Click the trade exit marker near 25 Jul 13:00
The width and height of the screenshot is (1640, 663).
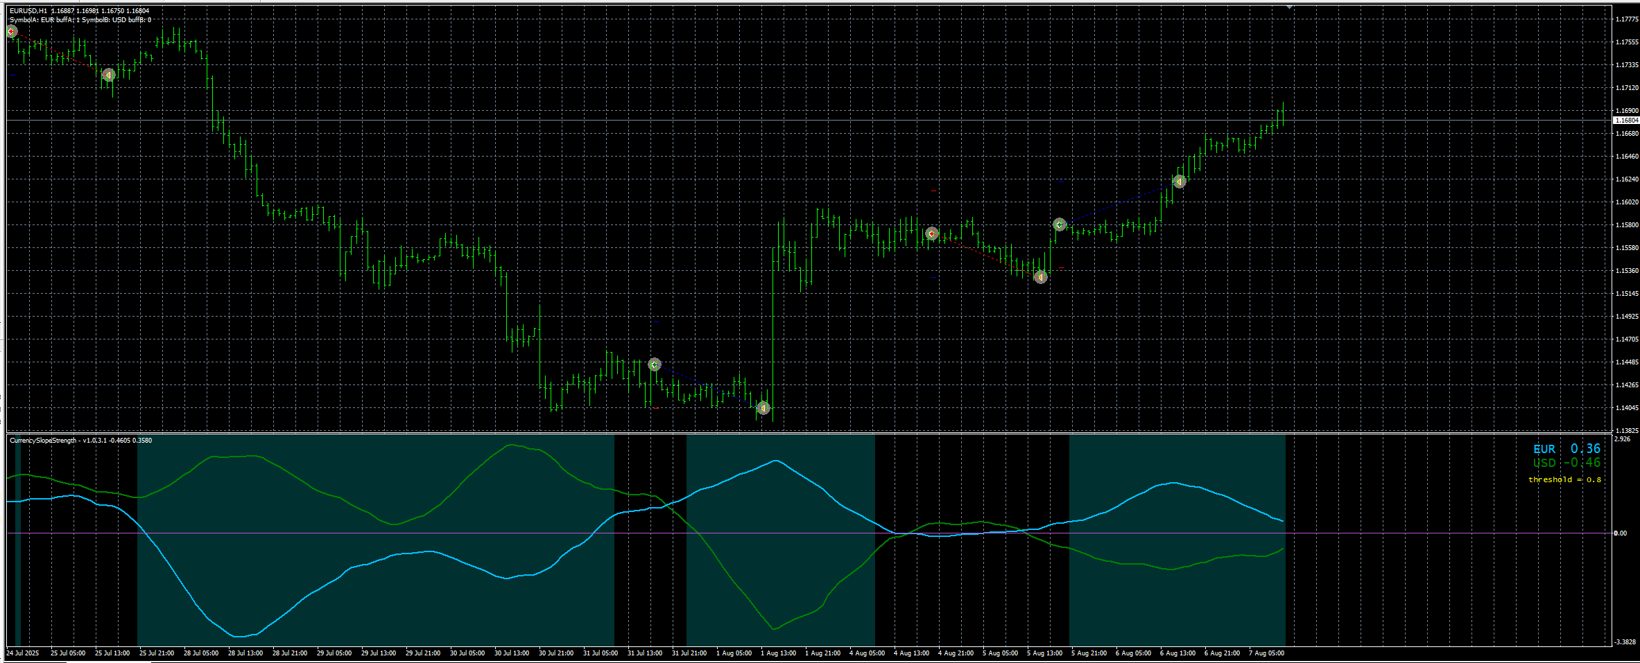pyautogui.click(x=108, y=75)
